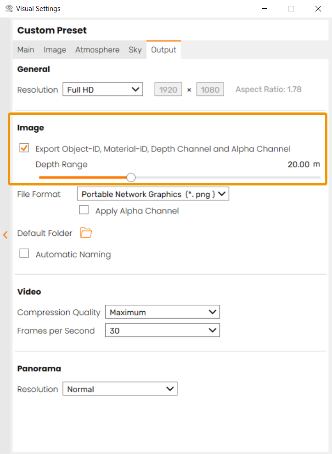Go to the Image tab
Viewport: 332px width, 454px height.
tap(55, 50)
